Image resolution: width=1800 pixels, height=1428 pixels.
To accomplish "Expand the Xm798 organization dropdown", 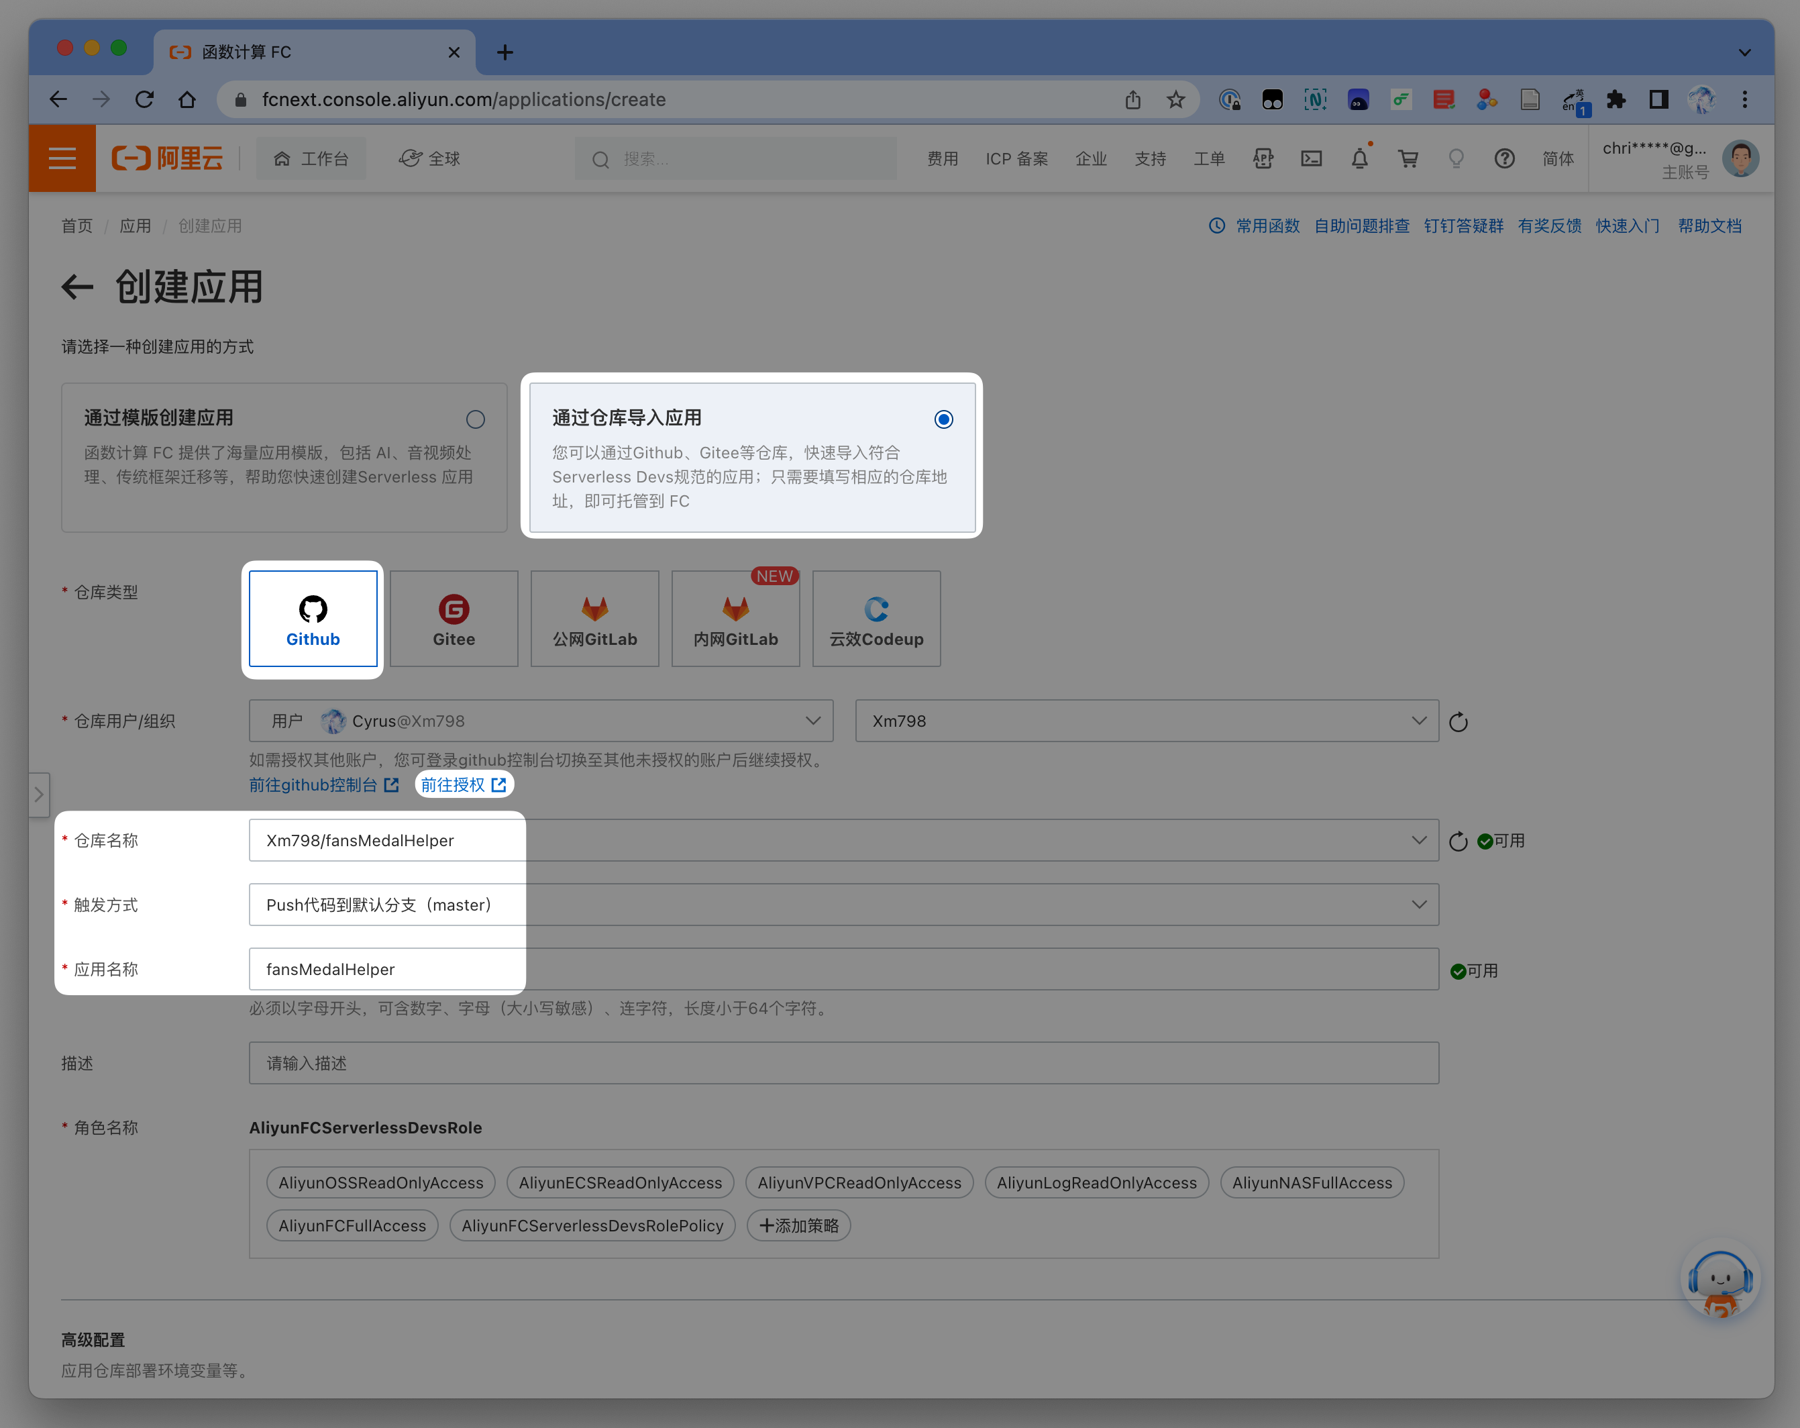I will pos(1147,721).
